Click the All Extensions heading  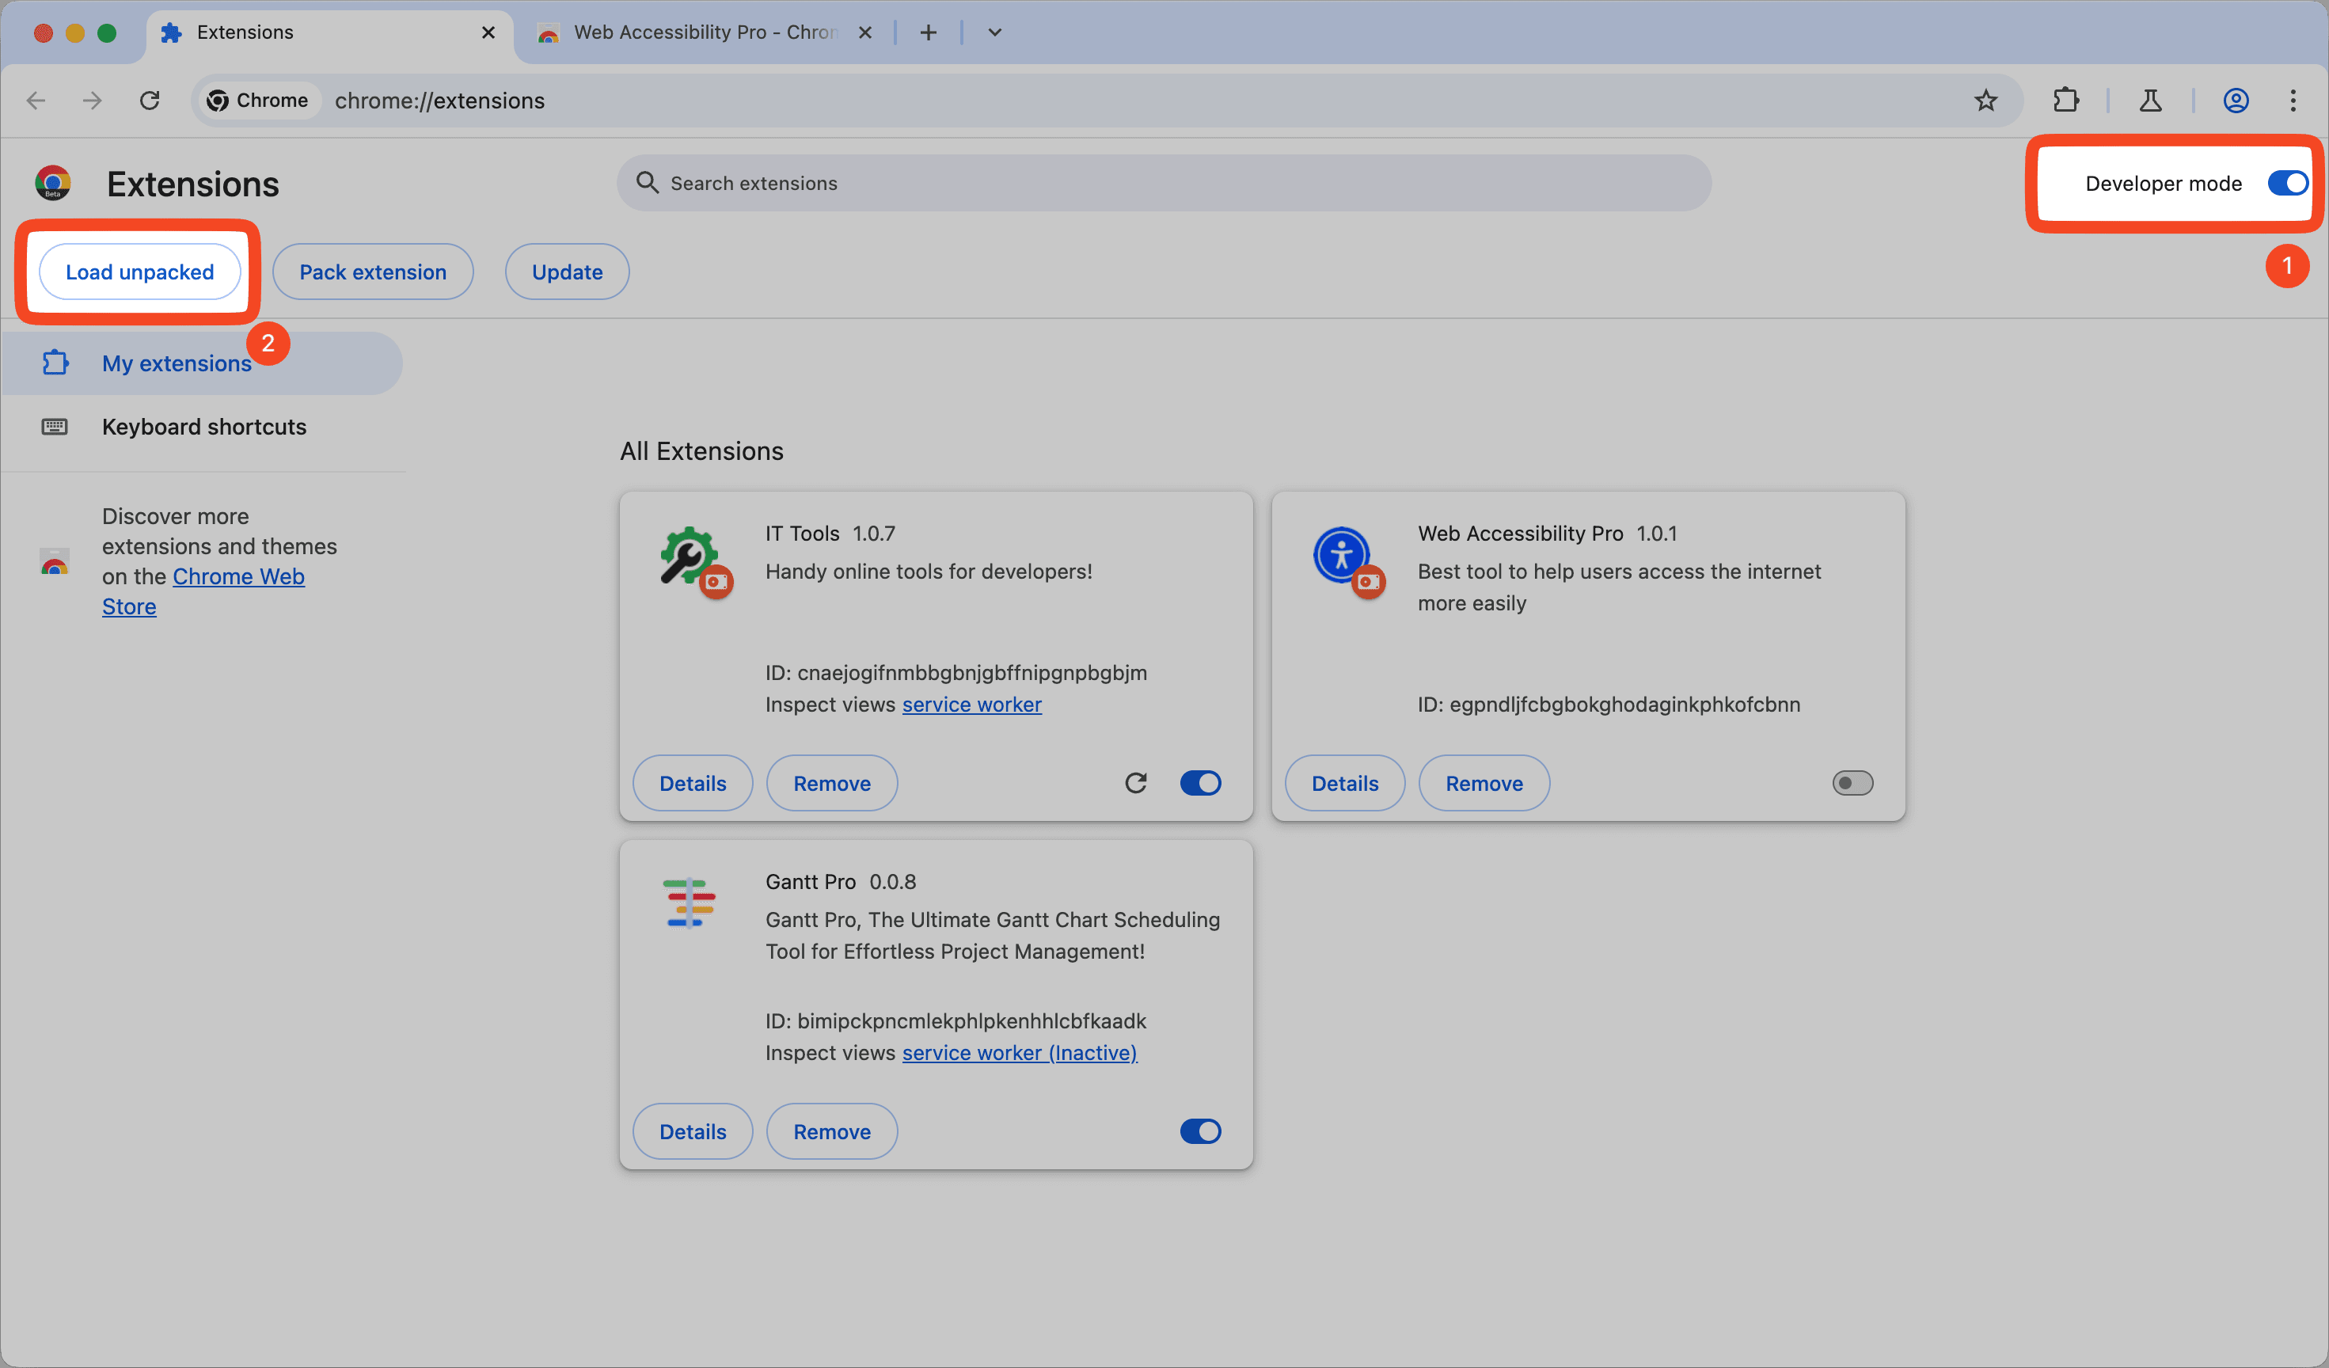(701, 451)
